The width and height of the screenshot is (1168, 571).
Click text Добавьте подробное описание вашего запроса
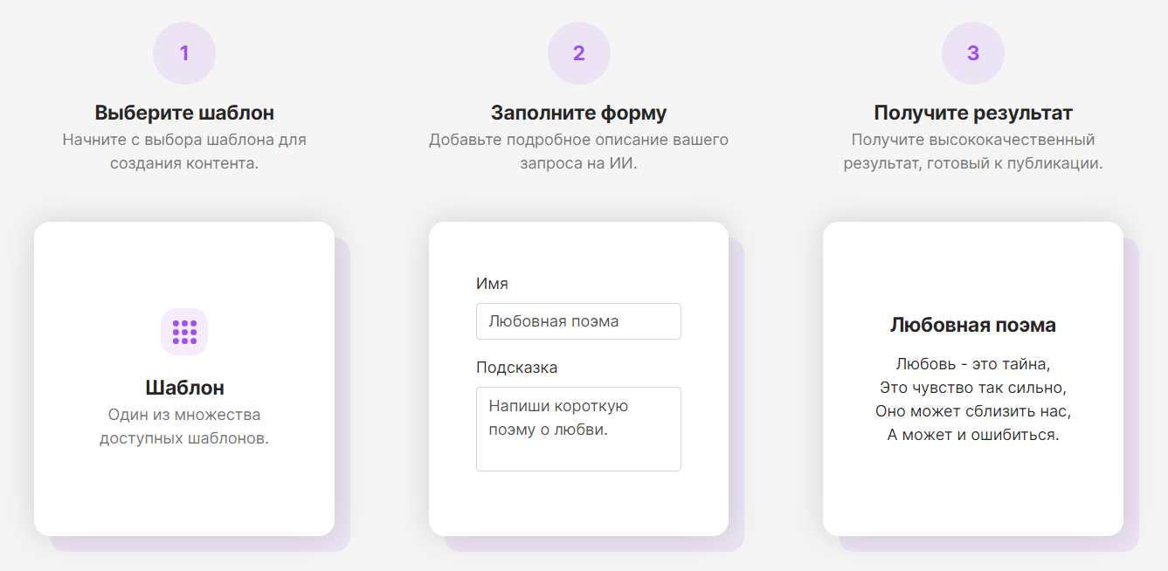pyautogui.click(x=578, y=140)
